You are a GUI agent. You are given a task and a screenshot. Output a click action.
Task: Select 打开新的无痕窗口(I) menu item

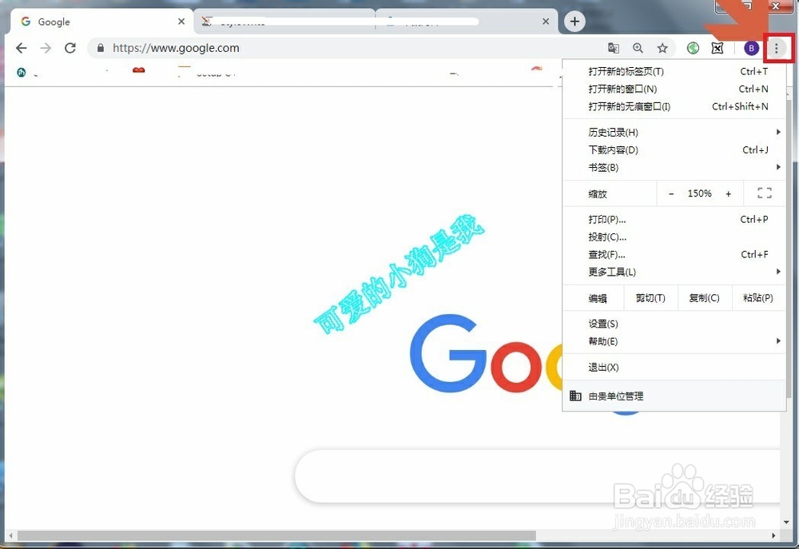pyautogui.click(x=674, y=106)
